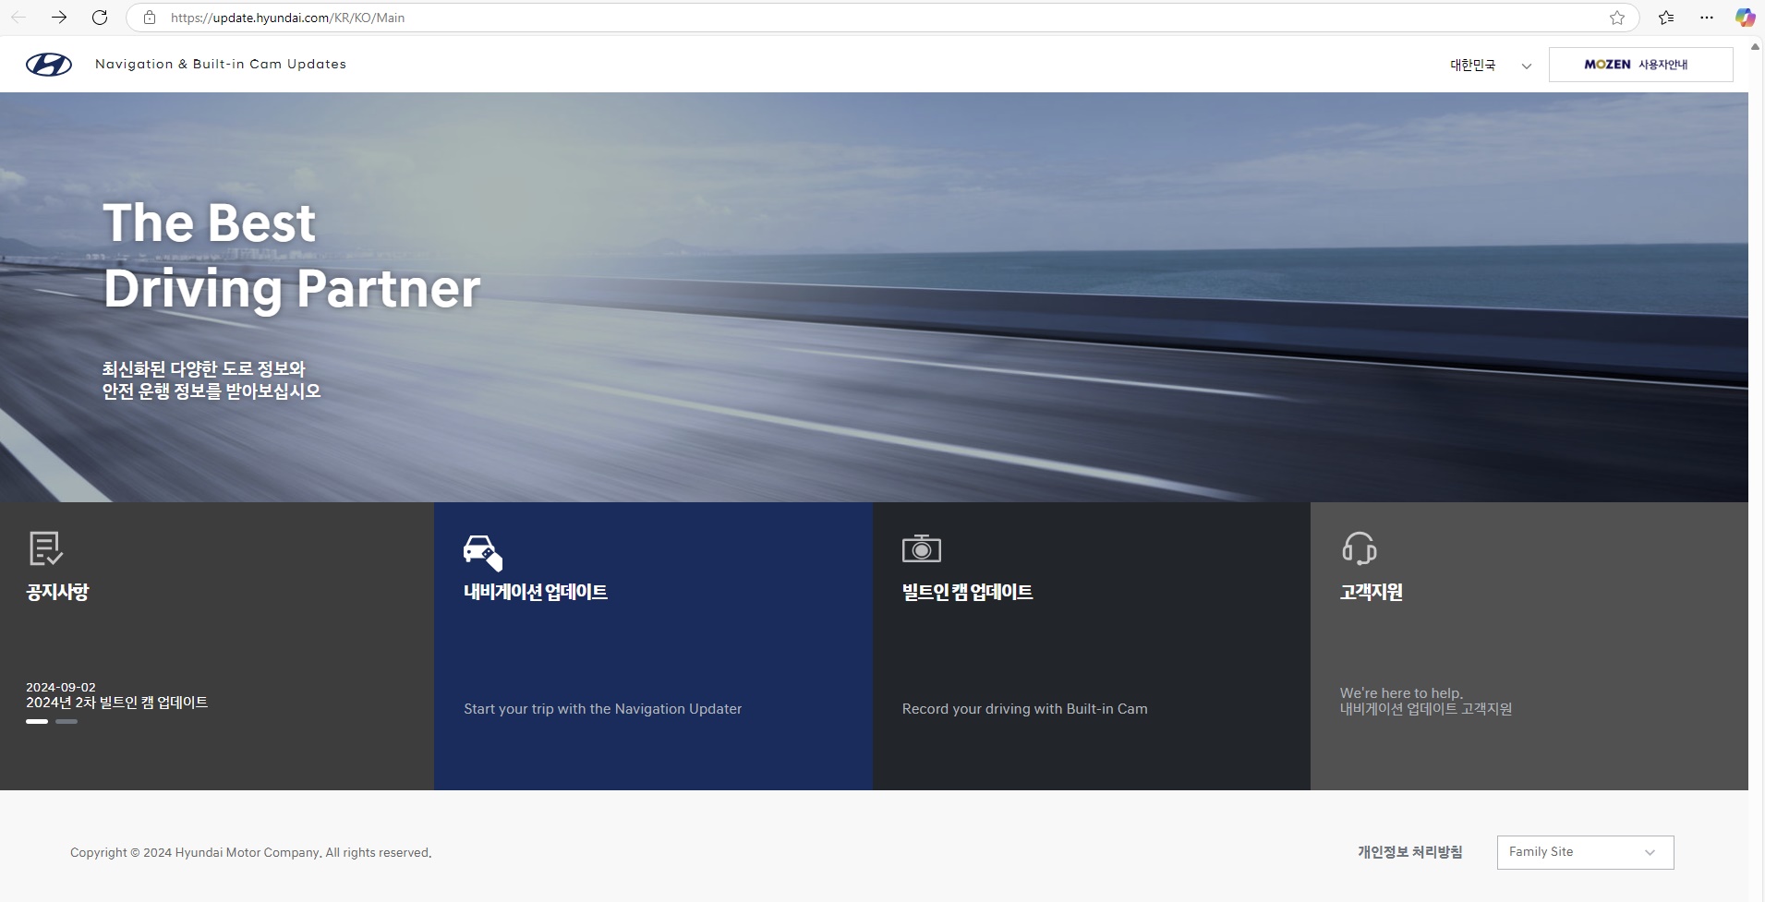Click the Copyright 2024 Hyundai Motor Company text

pos(251,853)
